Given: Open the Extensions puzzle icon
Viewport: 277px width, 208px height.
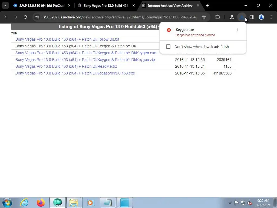Looking at the screenshot, I should coord(218,17).
